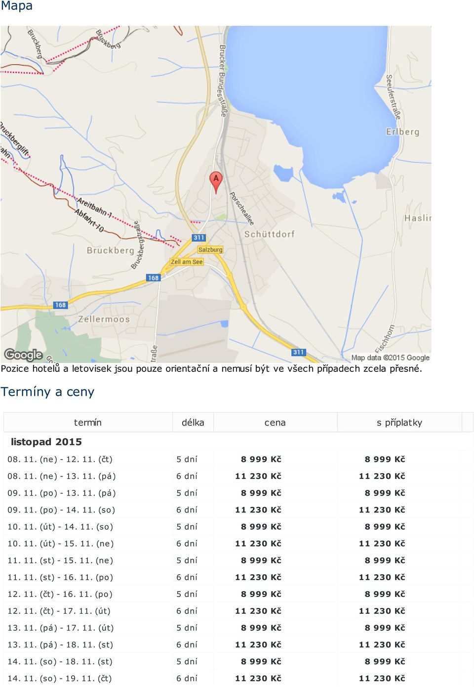Select term 14. 11. (so) - 18. 11. (st)

point(60,661)
